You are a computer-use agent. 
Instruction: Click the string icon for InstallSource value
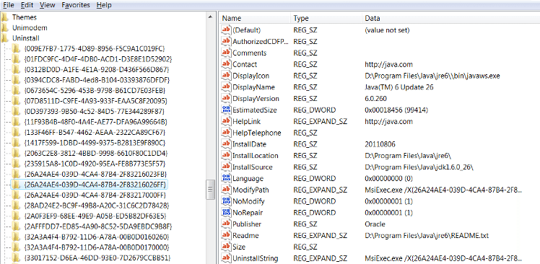[226, 167]
